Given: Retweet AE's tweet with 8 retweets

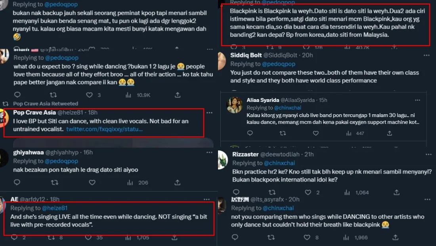Looking at the screenshot, I should click(51, 237).
